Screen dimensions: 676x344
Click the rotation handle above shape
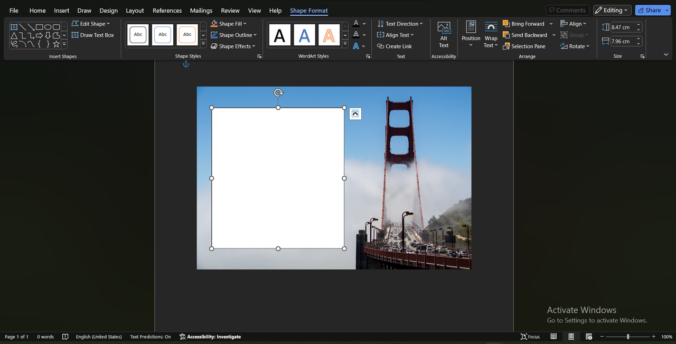pos(278,93)
